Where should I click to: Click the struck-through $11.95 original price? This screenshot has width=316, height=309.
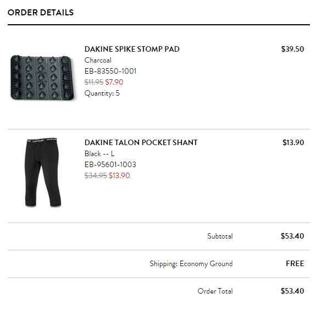pos(94,82)
